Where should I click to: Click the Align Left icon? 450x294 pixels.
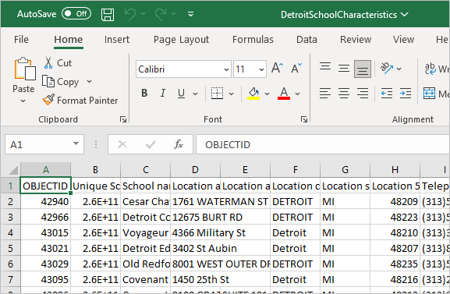(325, 94)
